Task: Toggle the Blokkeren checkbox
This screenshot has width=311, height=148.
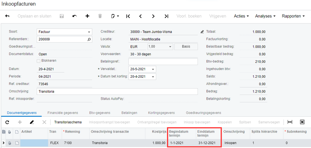Action: [x=39, y=61]
